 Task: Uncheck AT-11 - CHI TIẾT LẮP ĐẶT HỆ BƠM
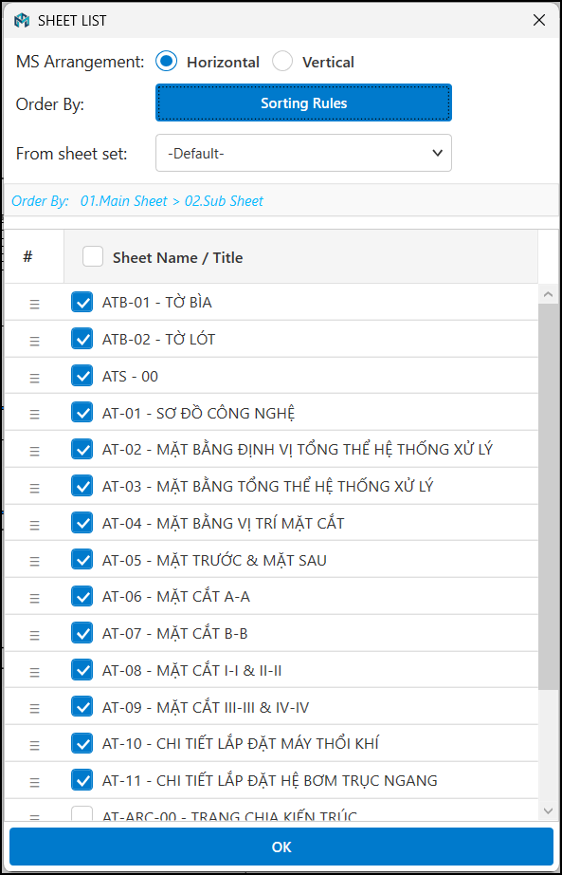tap(82, 780)
